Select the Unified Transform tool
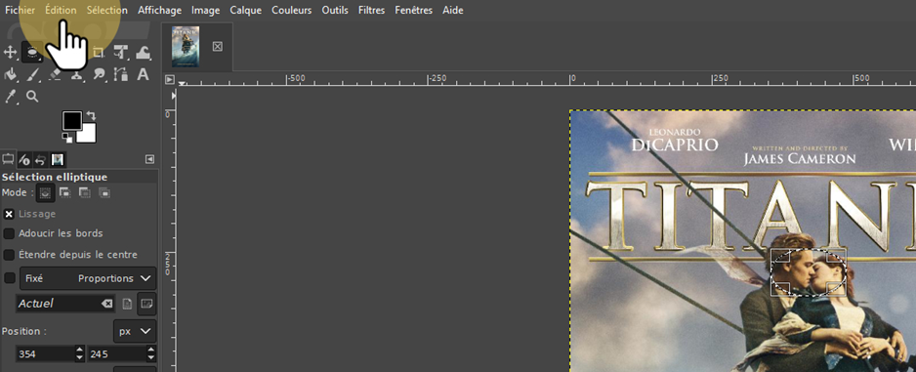916x372 pixels. (x=121, y=53)
